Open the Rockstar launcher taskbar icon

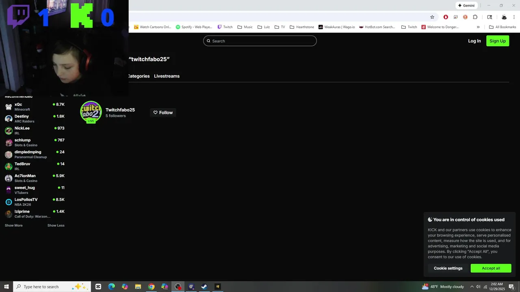[x=217, y=287]
